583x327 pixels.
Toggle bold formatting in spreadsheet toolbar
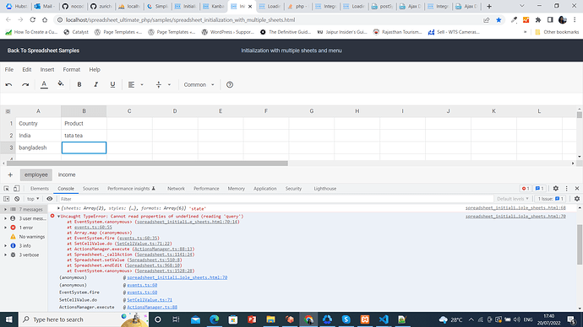point(79,84)
